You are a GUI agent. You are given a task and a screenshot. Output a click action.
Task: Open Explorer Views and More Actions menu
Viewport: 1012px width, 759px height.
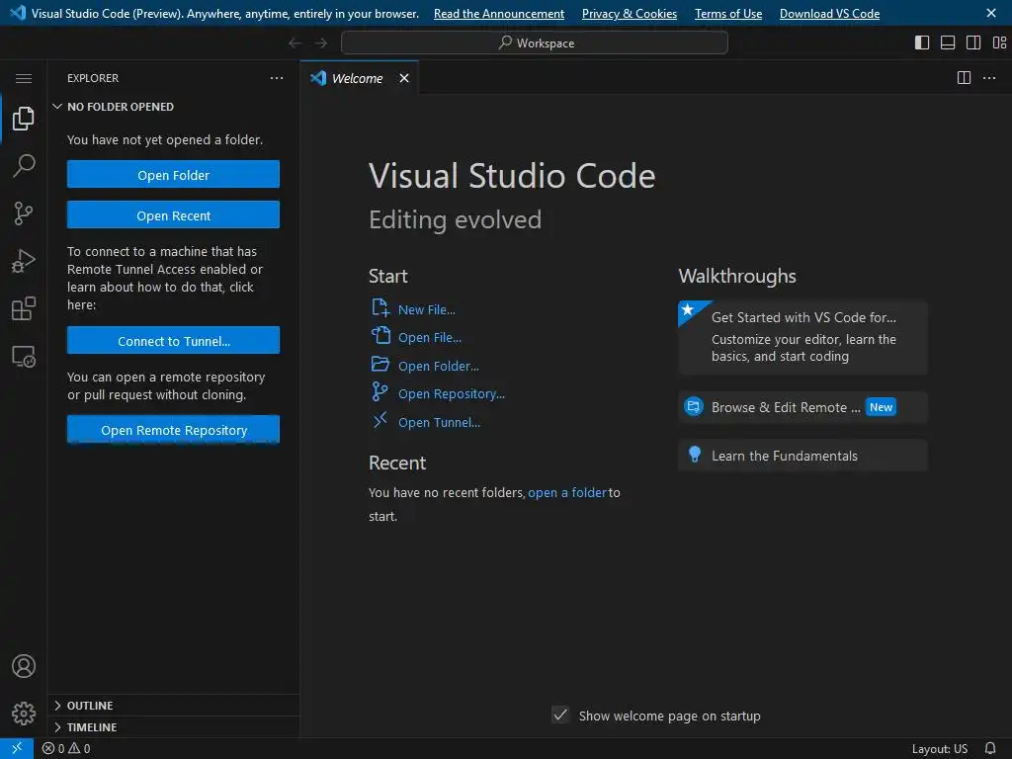tap(277, 78)
